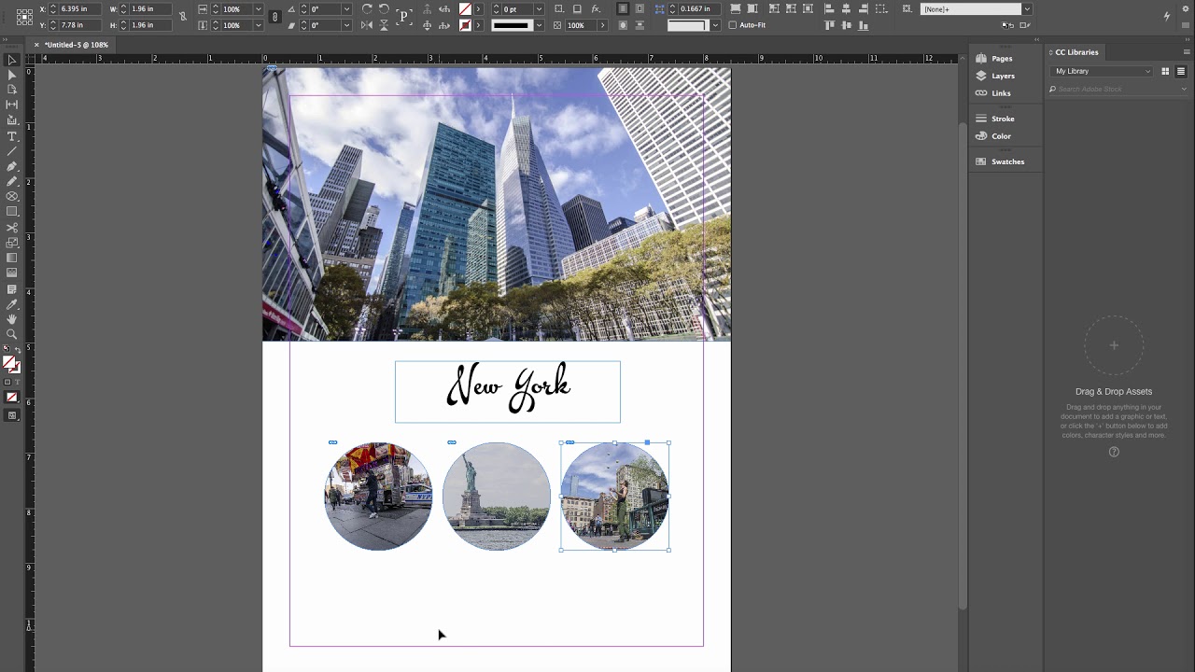Select the Direct Selection tool
The image size is (1195, 672).
pos(11,76)
